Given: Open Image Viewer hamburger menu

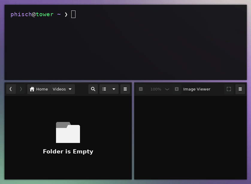Looking at the screenshot, I should (x=240, y=89).
